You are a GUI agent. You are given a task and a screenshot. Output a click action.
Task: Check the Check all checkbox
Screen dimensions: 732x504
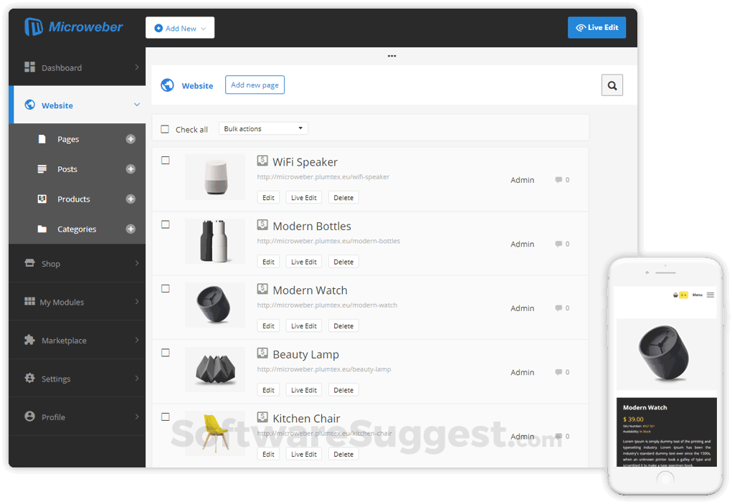pos(163,129)
